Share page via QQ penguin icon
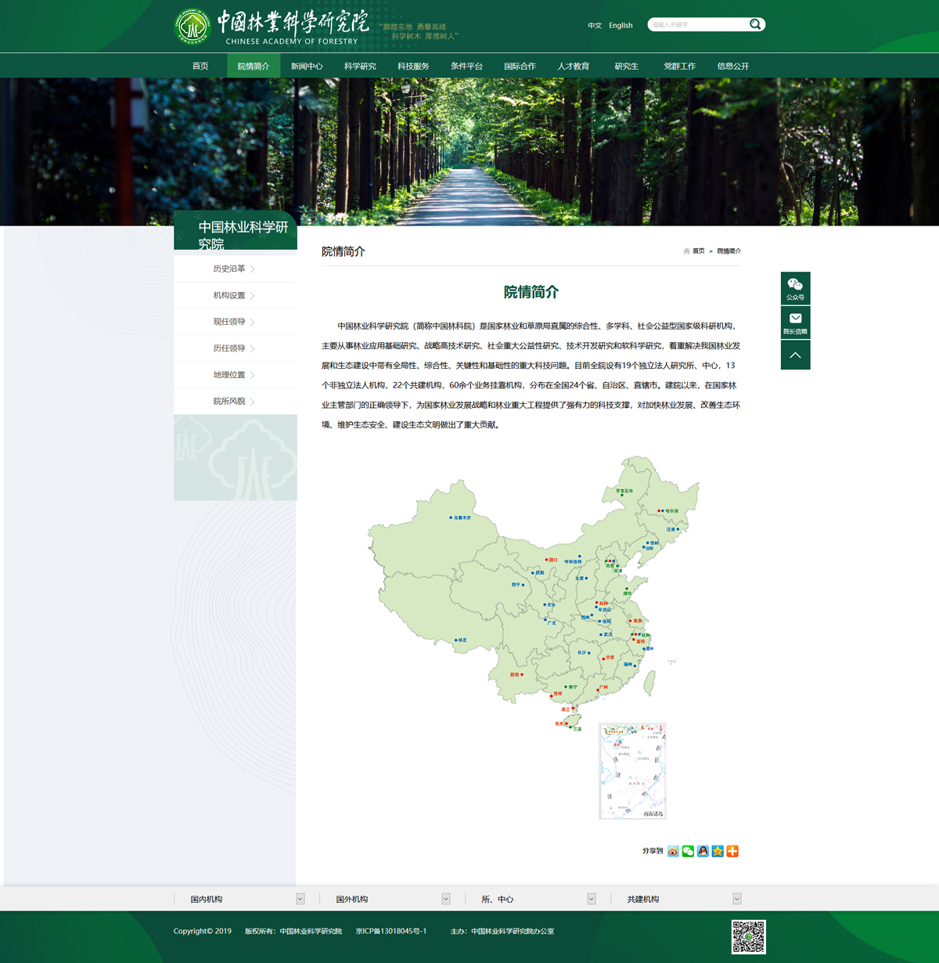This screenshot has width=939, height=963. coord(703,851)
